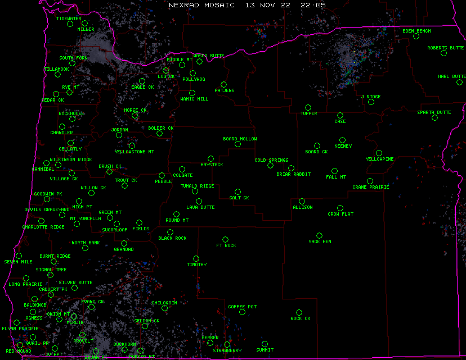Select the Board Hollow station marker
The image size is (466, 360).
(x=238, y=144)
